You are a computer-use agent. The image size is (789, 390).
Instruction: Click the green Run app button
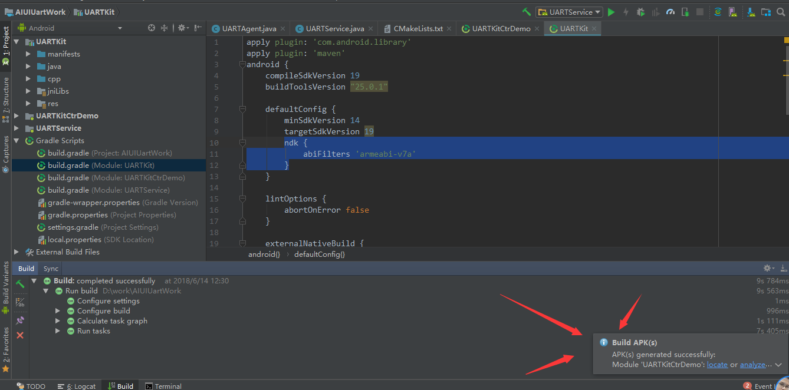(x=612, y=12)
